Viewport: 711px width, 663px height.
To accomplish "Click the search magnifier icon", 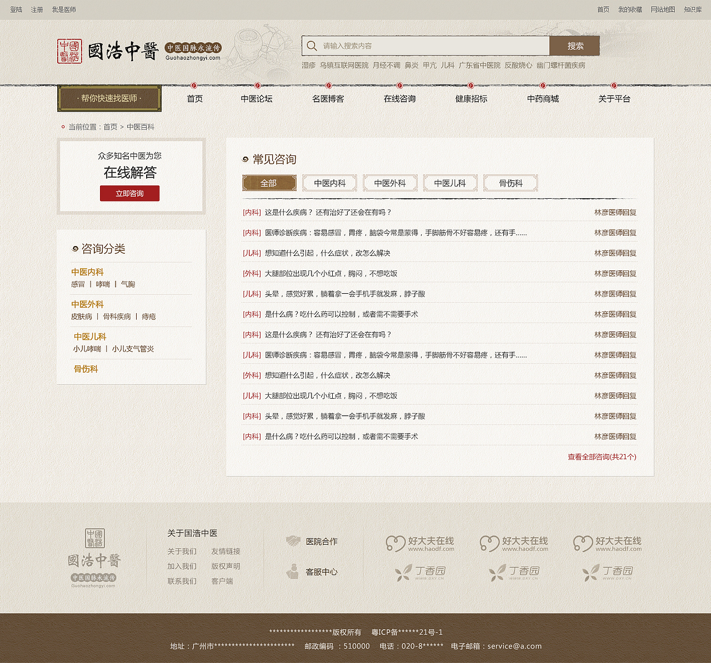I will pos(312,46).
